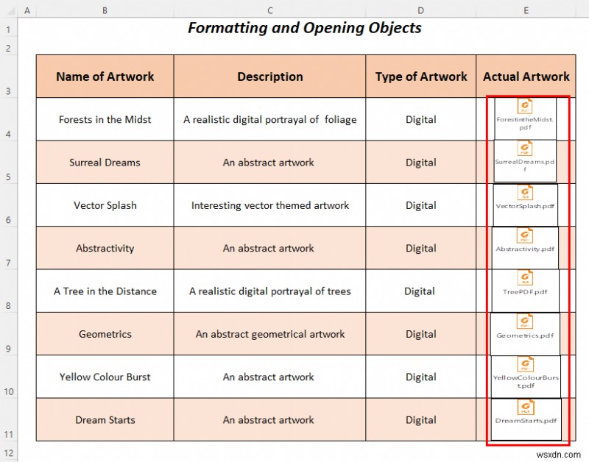Select column A header
Viewport: 589px width, 462px height.
click(27, 11)
